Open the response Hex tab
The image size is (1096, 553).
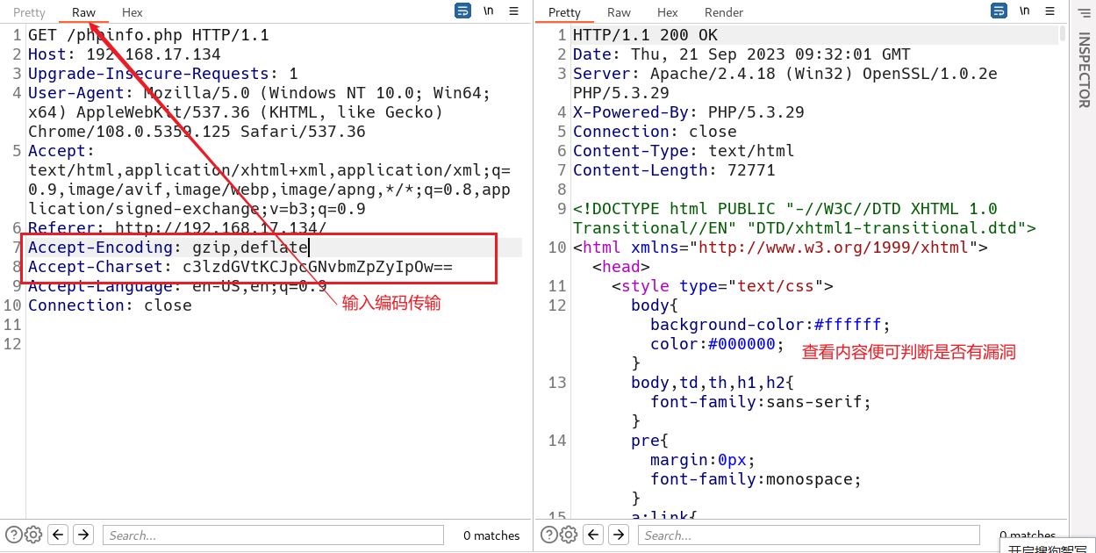tap(668, 12)
